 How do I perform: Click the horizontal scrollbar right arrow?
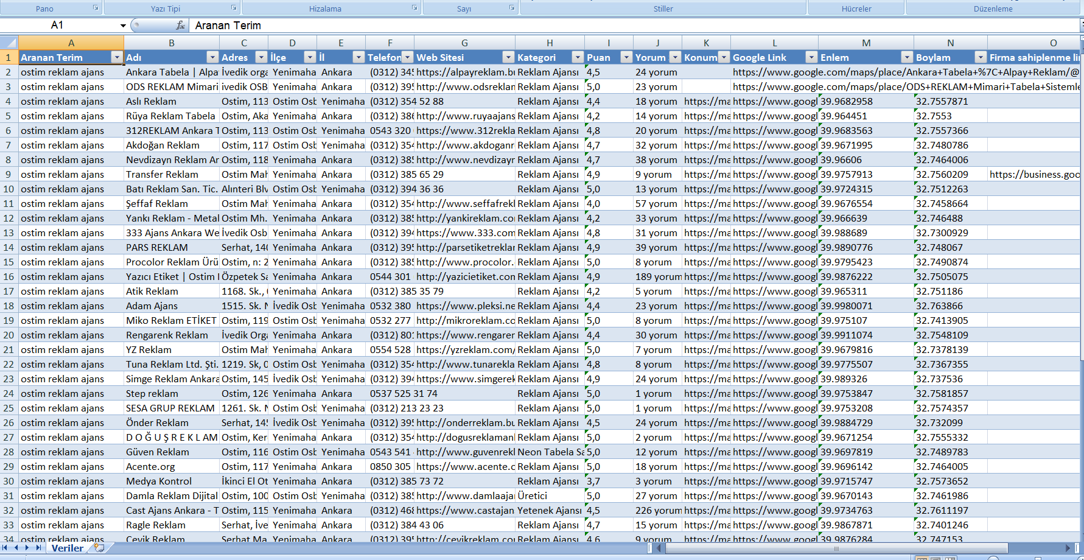(x=1068, y=548)
